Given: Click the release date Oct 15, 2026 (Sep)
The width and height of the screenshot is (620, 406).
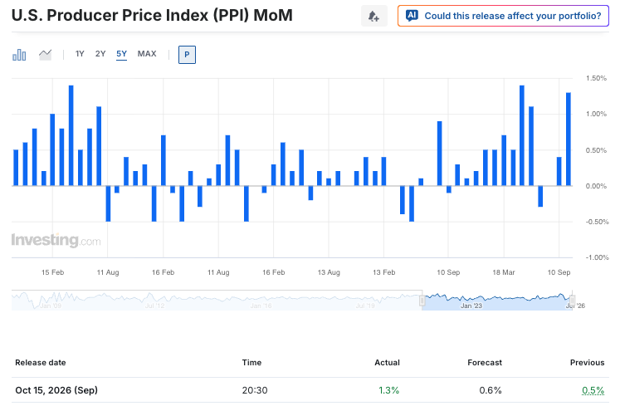Looking at the screenshot, I should pos(56,390).
